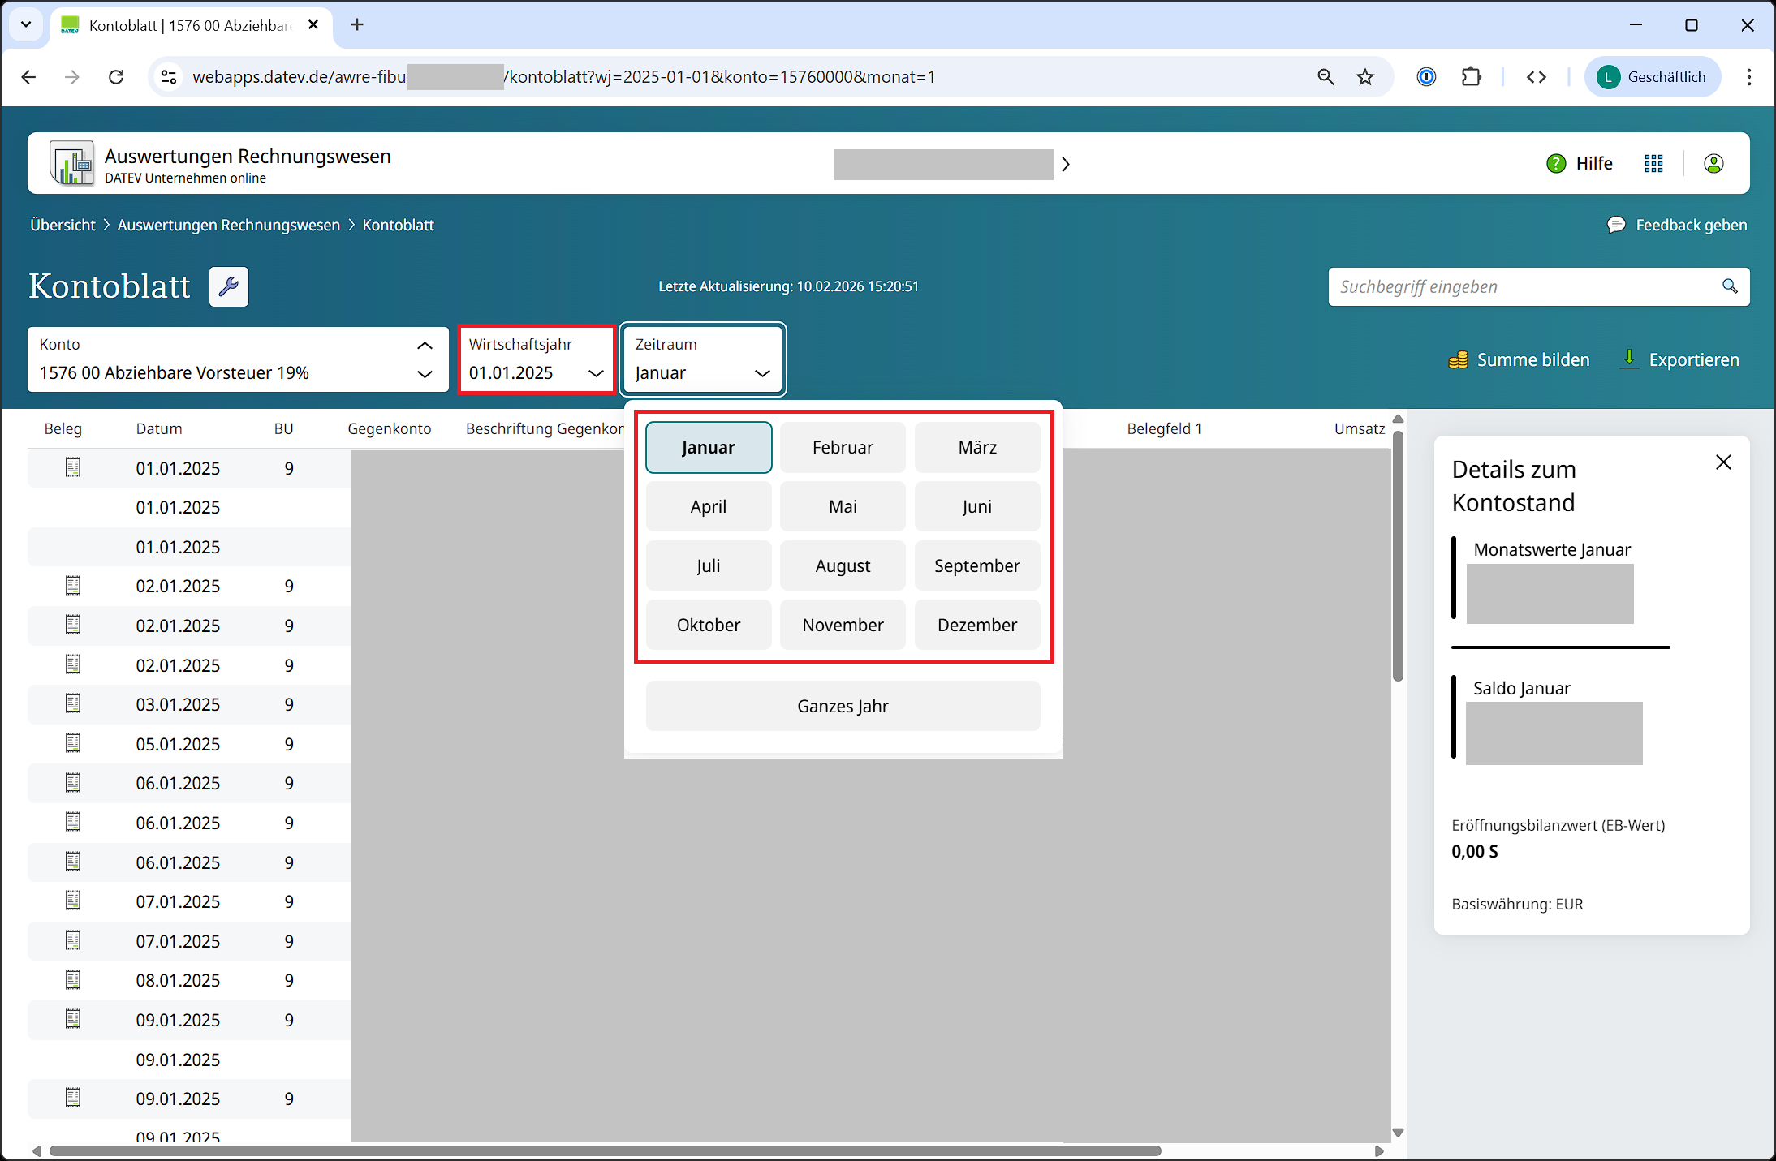1776x1161 pixels.
Task: Open the tab search dropdown arrow
Action: click(x=26, y=24)
